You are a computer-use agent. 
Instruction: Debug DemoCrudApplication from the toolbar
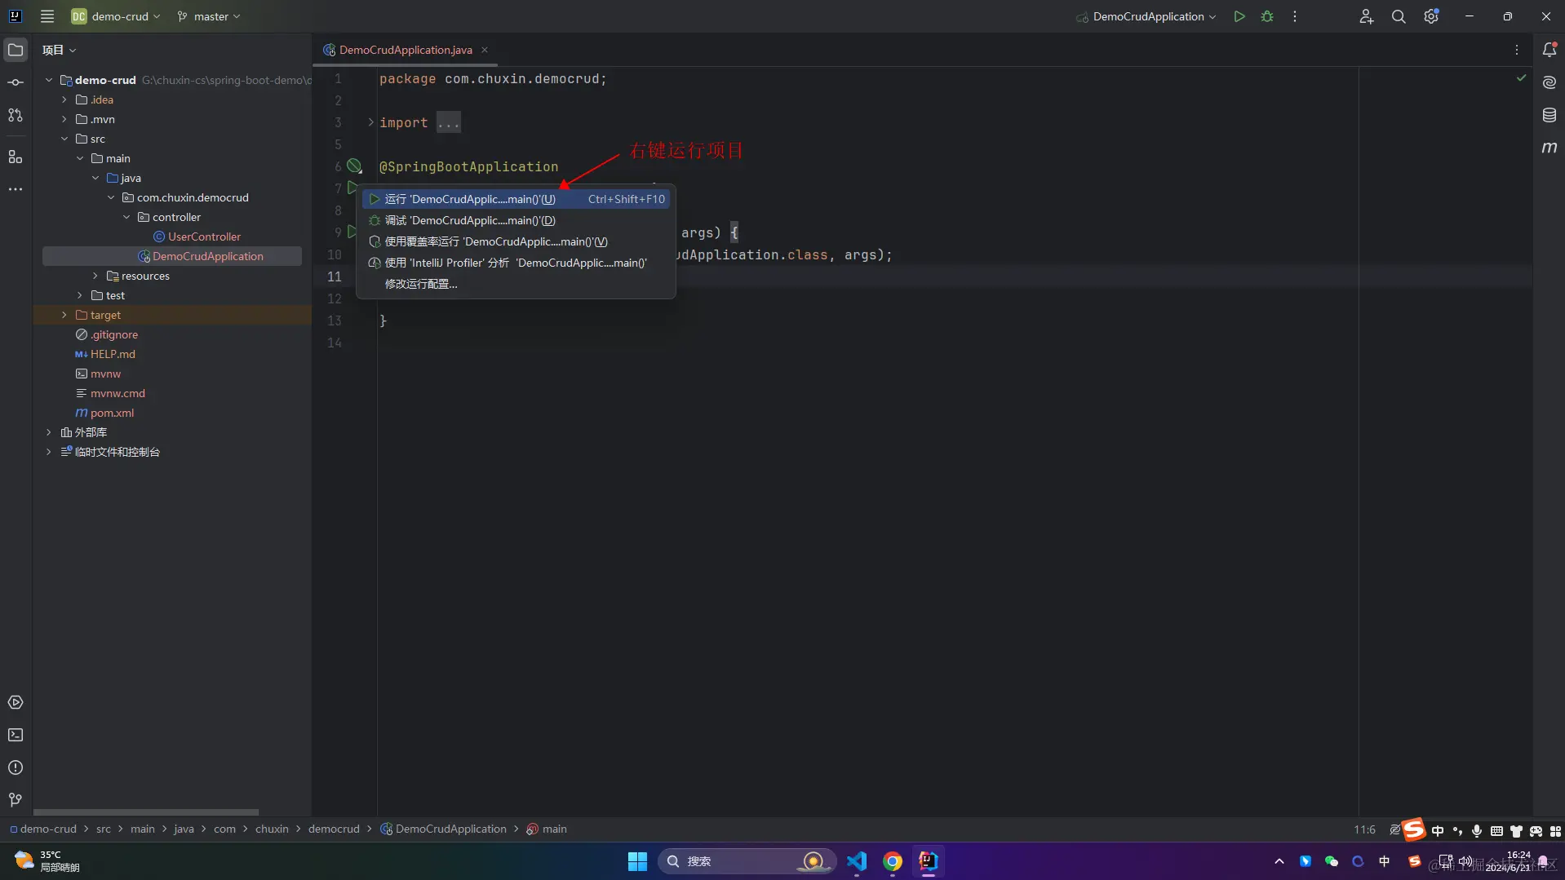coord(1267,16)
